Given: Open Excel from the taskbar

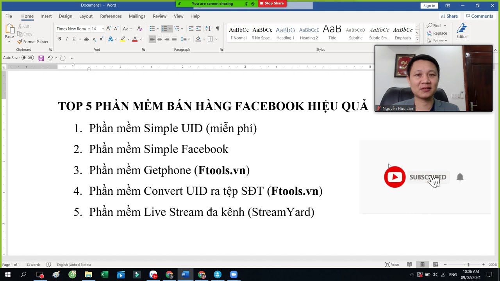Looking at the screenshot, I should click(x=104, y=275).
